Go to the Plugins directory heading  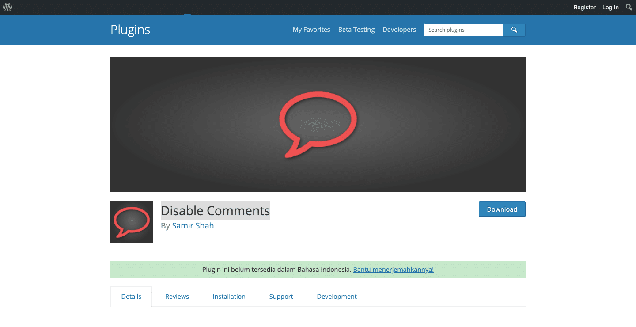[x=130, y=30]
